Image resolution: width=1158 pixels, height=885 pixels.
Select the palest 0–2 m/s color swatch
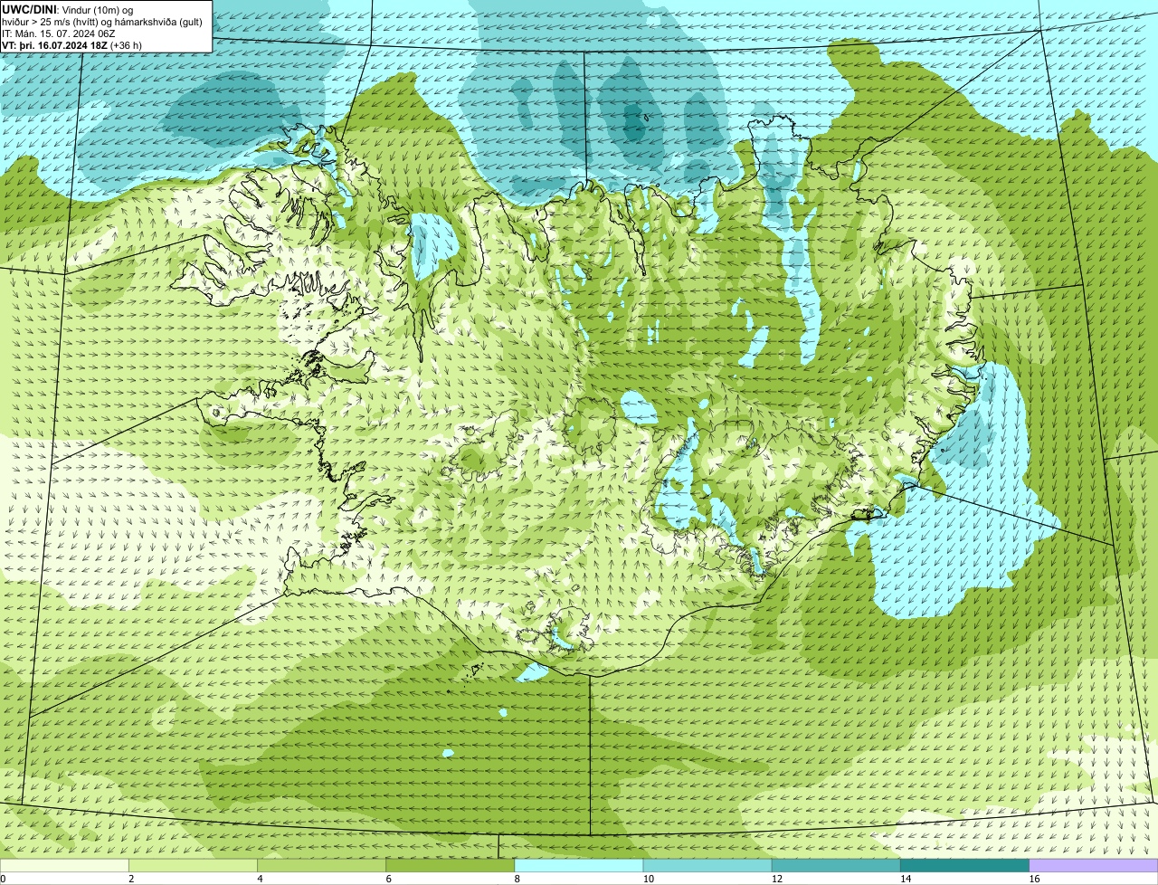click(x=64, y=865)
